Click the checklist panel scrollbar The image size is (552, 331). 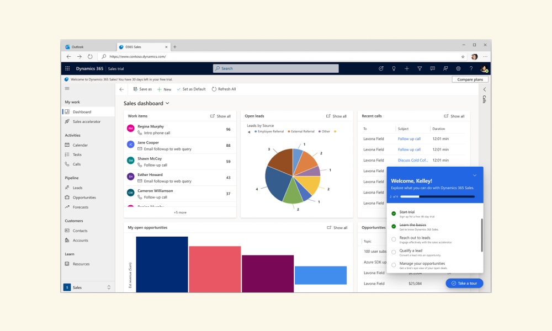pos(481,235)
